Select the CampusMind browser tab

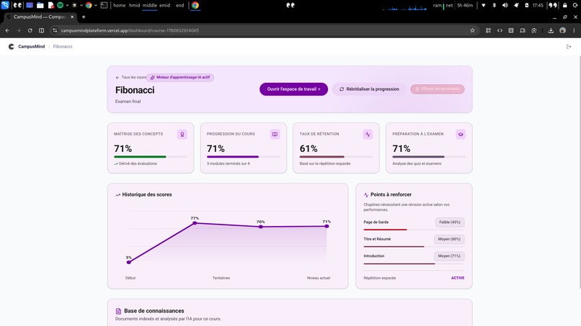(40, 17)
